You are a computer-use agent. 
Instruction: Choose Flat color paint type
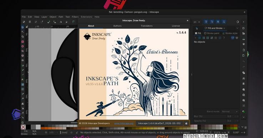(x=199, y=38)
